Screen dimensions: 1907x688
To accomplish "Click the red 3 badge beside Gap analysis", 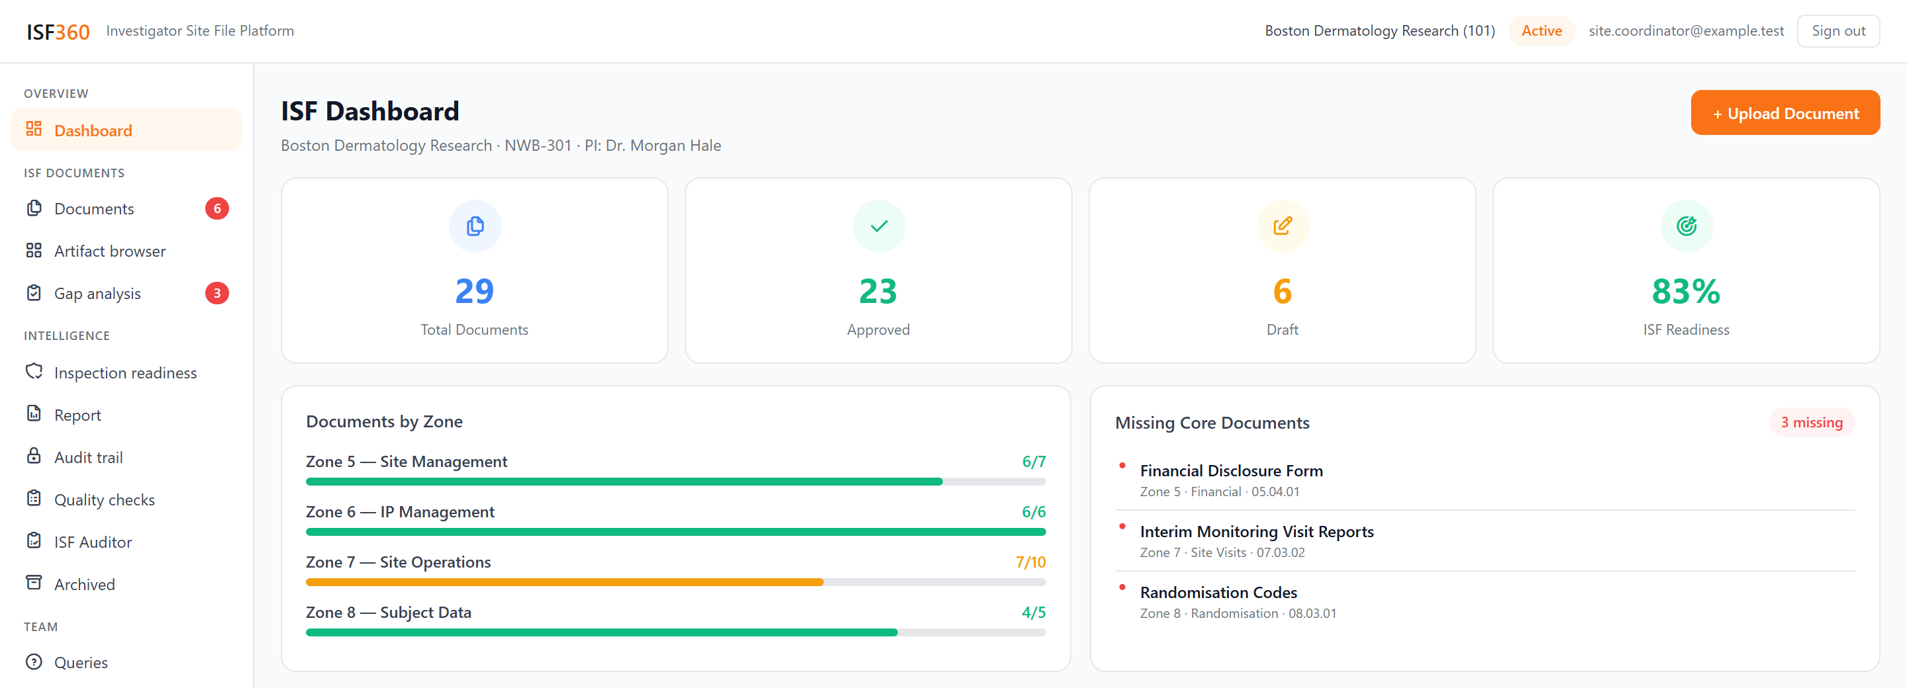I will [217, 293].
